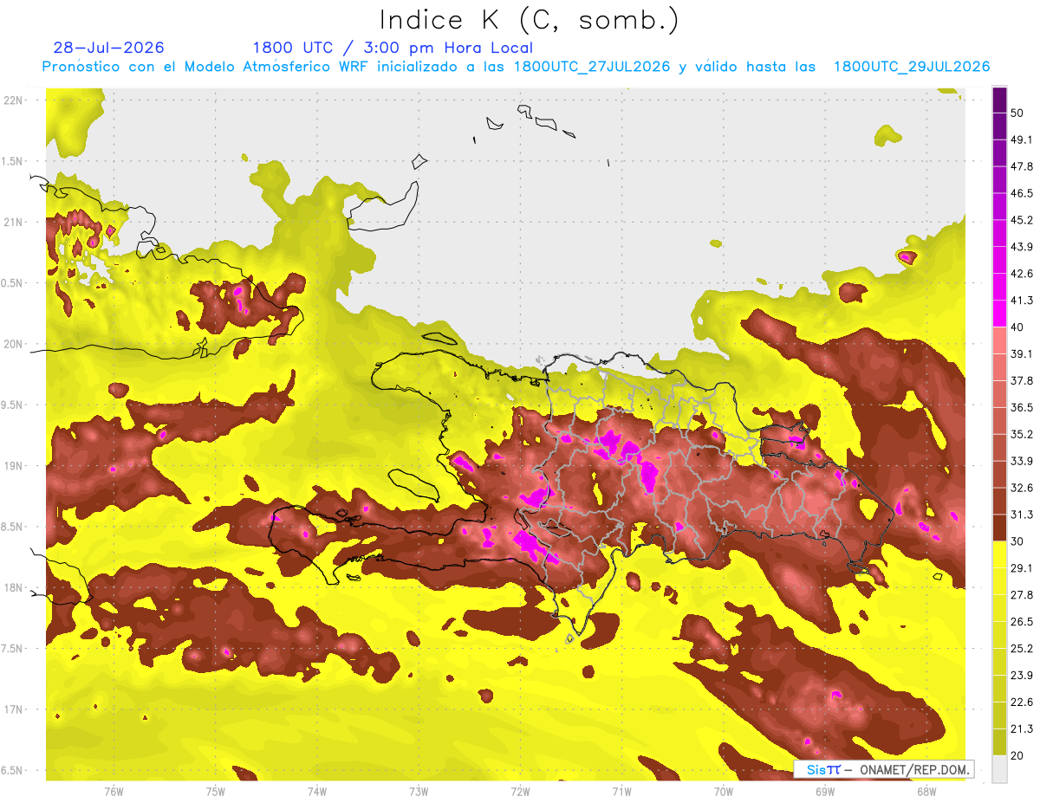
Task: Click the "26.5" color scale label
Action: (x=1022, y=622)
